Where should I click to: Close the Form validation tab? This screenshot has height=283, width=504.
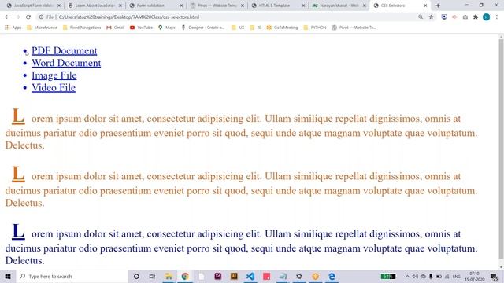pyautogui.click(x=181, y=6)
